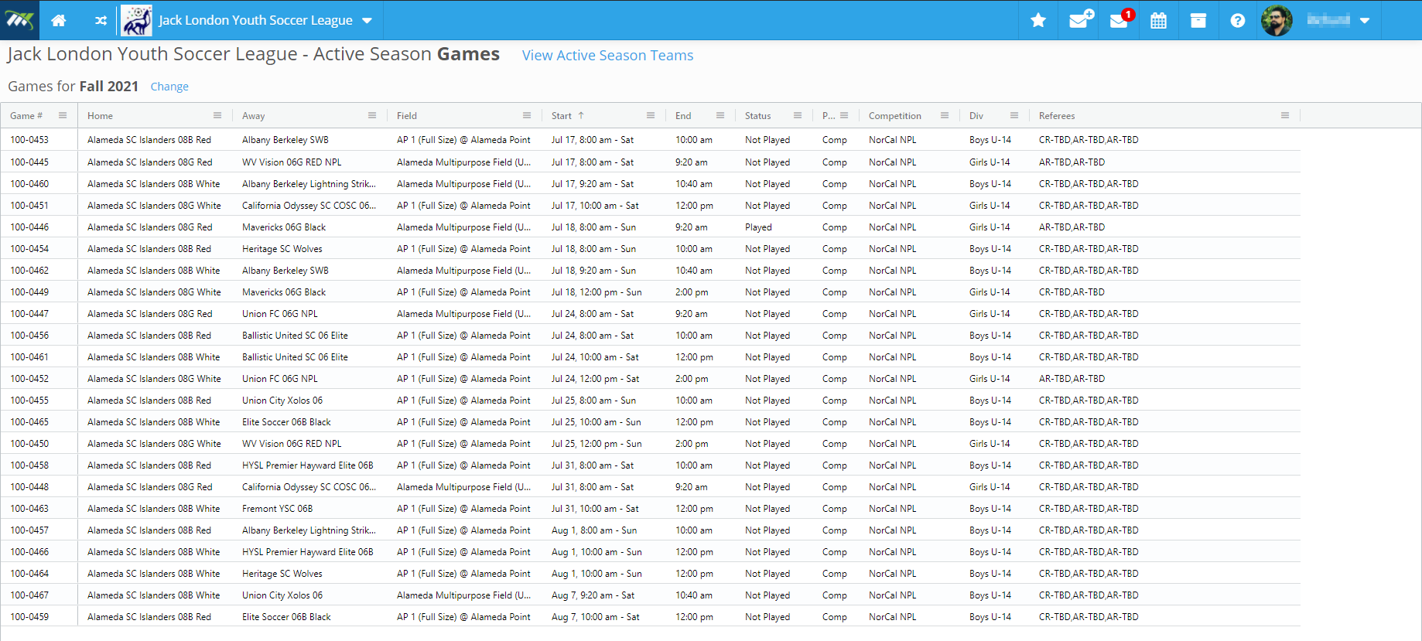This screenshot has width=1422, height=641.
Task: Open Referees column menu icon
Action: [x=1285, y=115]
